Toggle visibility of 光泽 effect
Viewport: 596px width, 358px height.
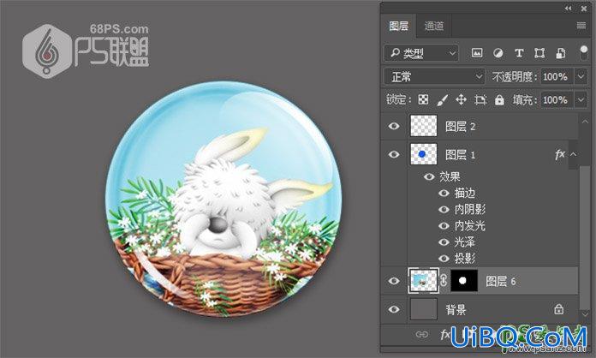point(444,242)
